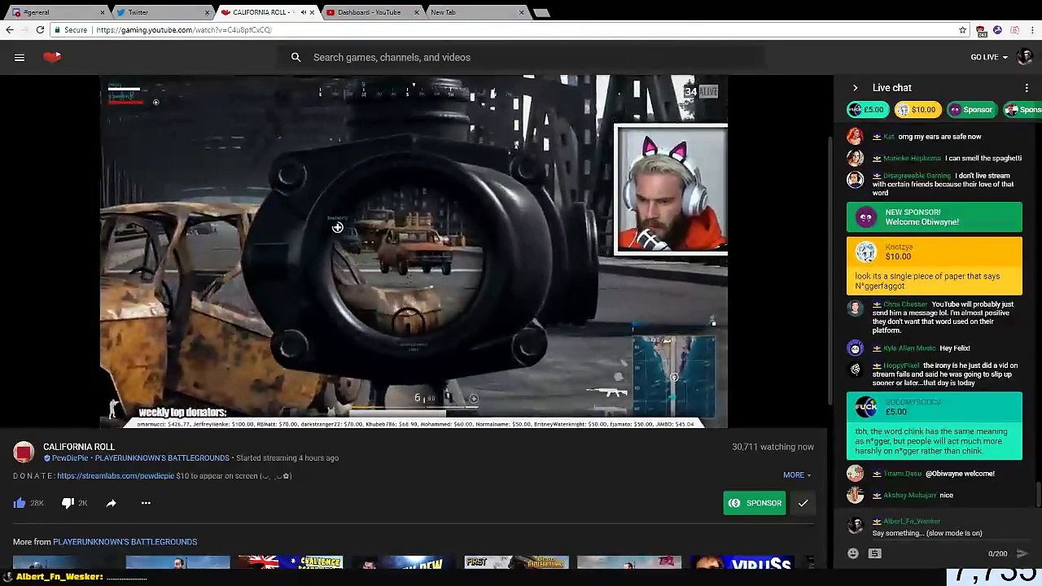Click the address bar URL
This screenshot has height=586, width=1042.
pyautogui.click(x=183, y=29)
